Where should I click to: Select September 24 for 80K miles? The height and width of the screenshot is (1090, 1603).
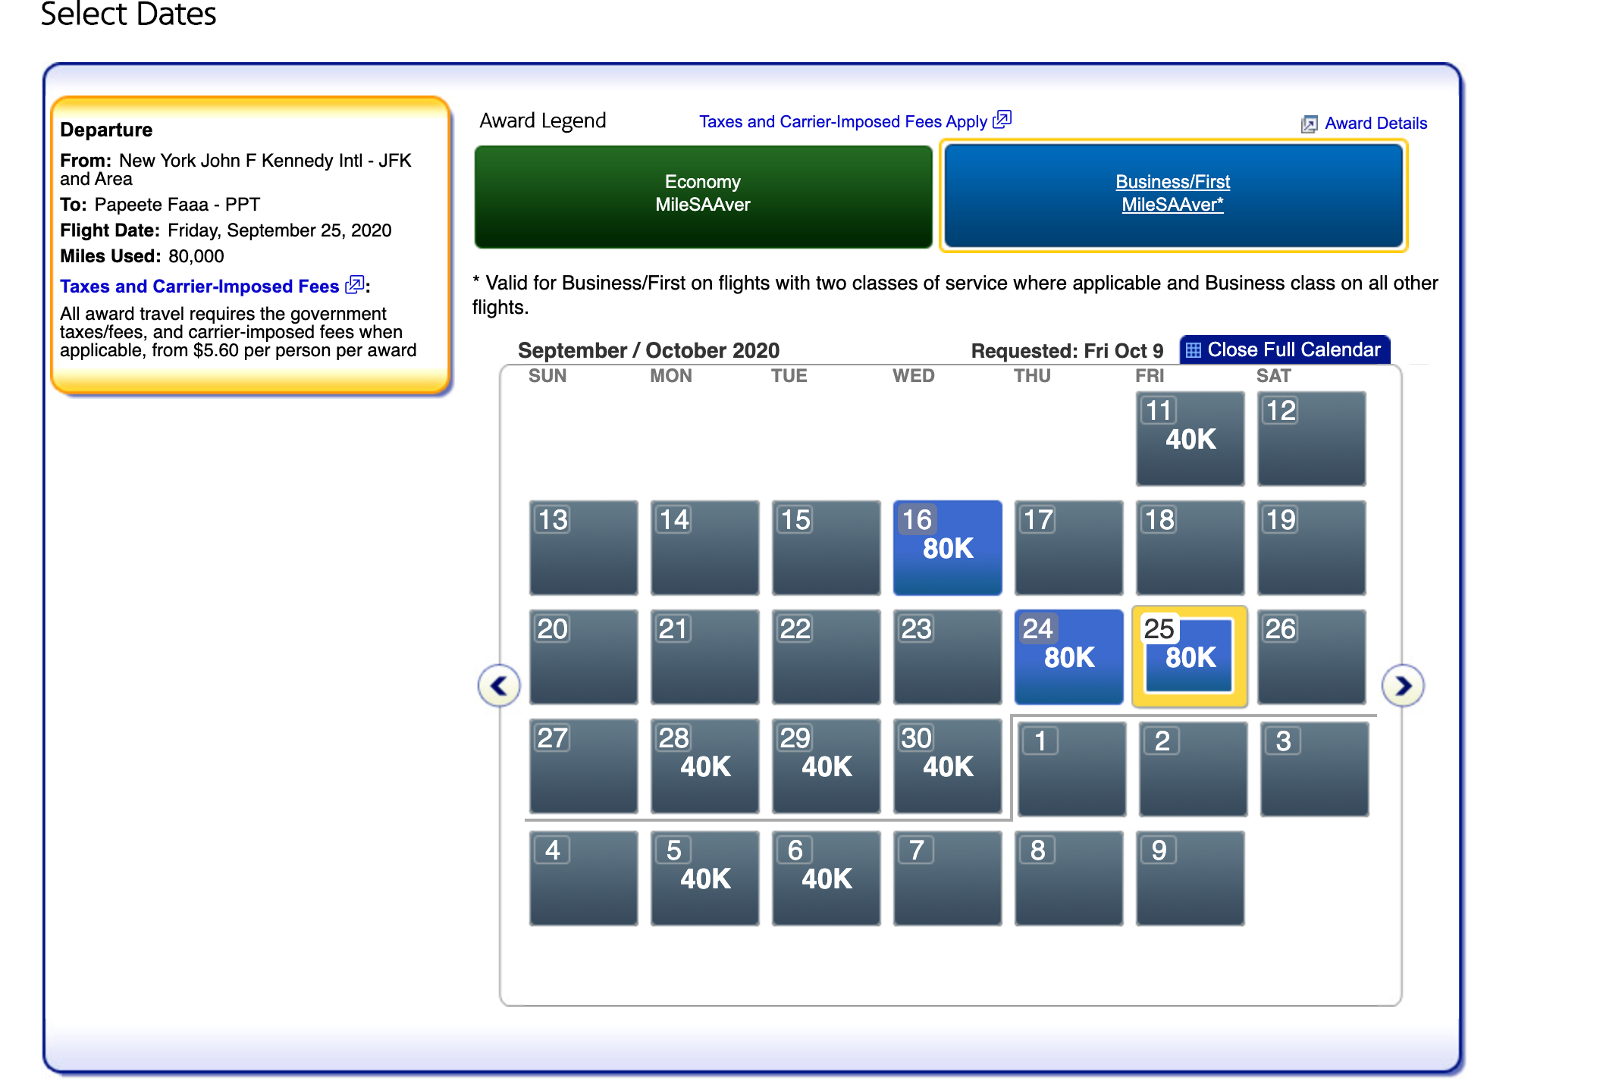(x=1068, y=656)
